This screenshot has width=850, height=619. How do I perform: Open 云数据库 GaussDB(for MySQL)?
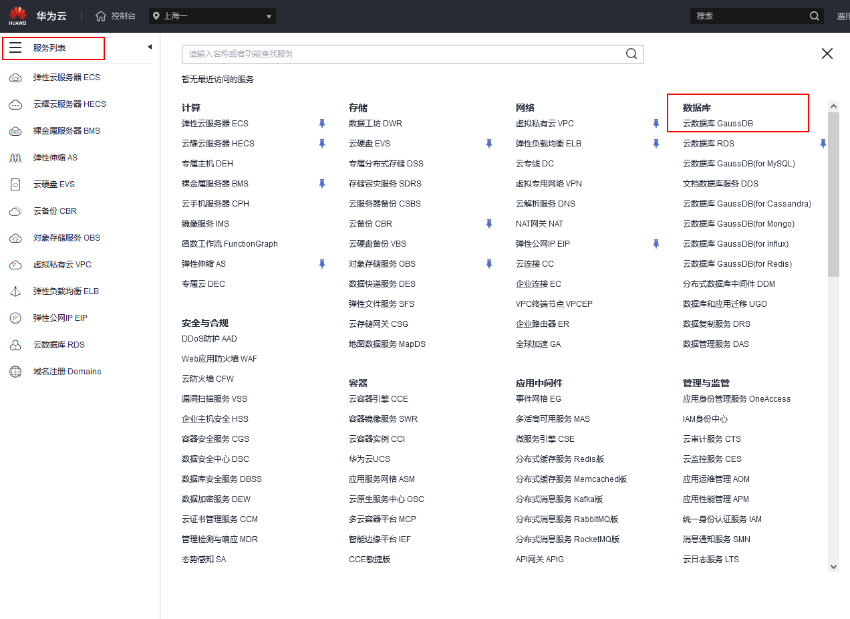pos(739,164)
